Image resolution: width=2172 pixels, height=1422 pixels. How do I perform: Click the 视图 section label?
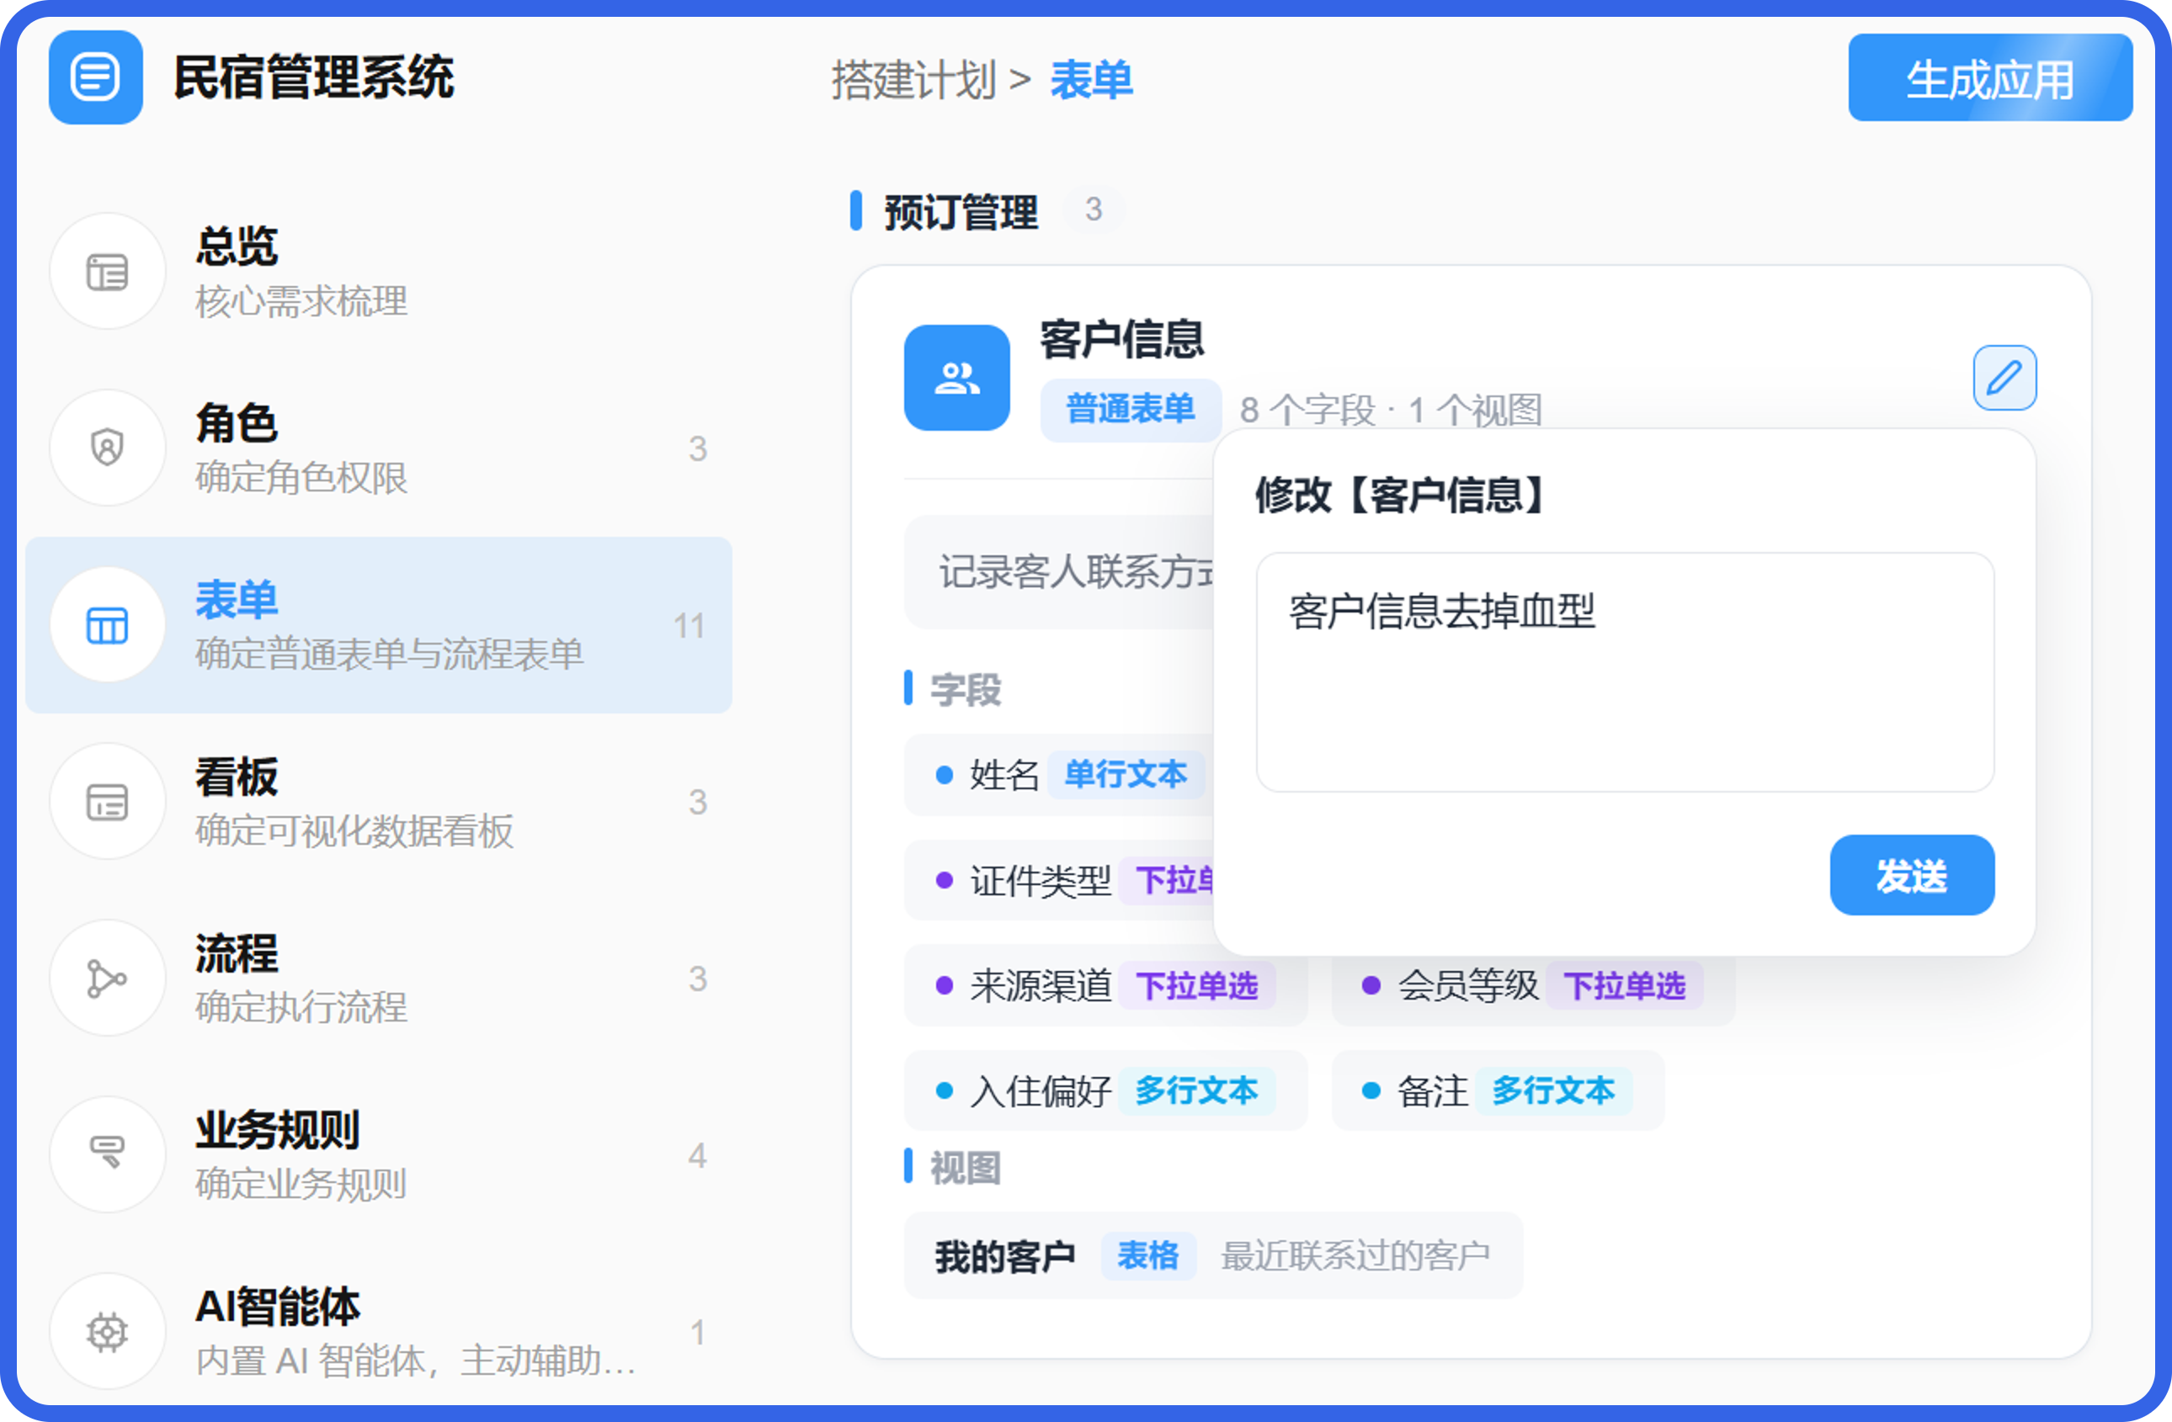pos(966,1168)
